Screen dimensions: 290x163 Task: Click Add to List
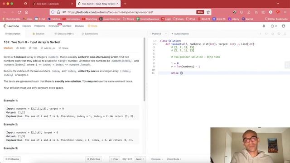(x=48, y=48)
